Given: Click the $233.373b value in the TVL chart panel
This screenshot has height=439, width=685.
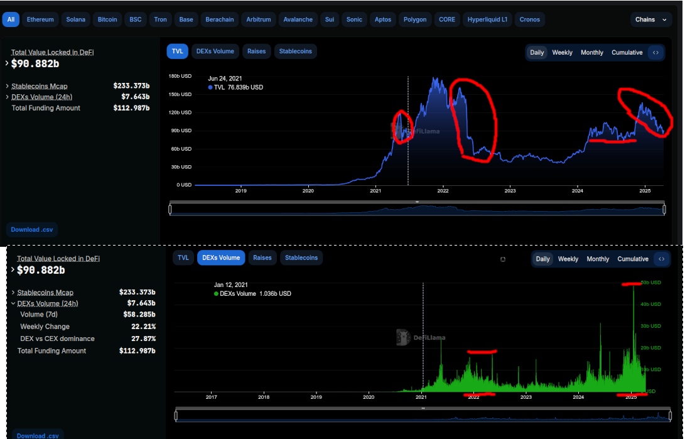Looking at the screenshot, I should tap(131, 85).
